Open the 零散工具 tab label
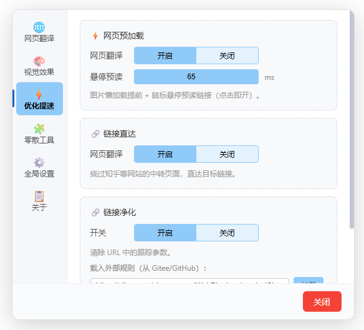 pyautogui.click(x=39, y=140)
